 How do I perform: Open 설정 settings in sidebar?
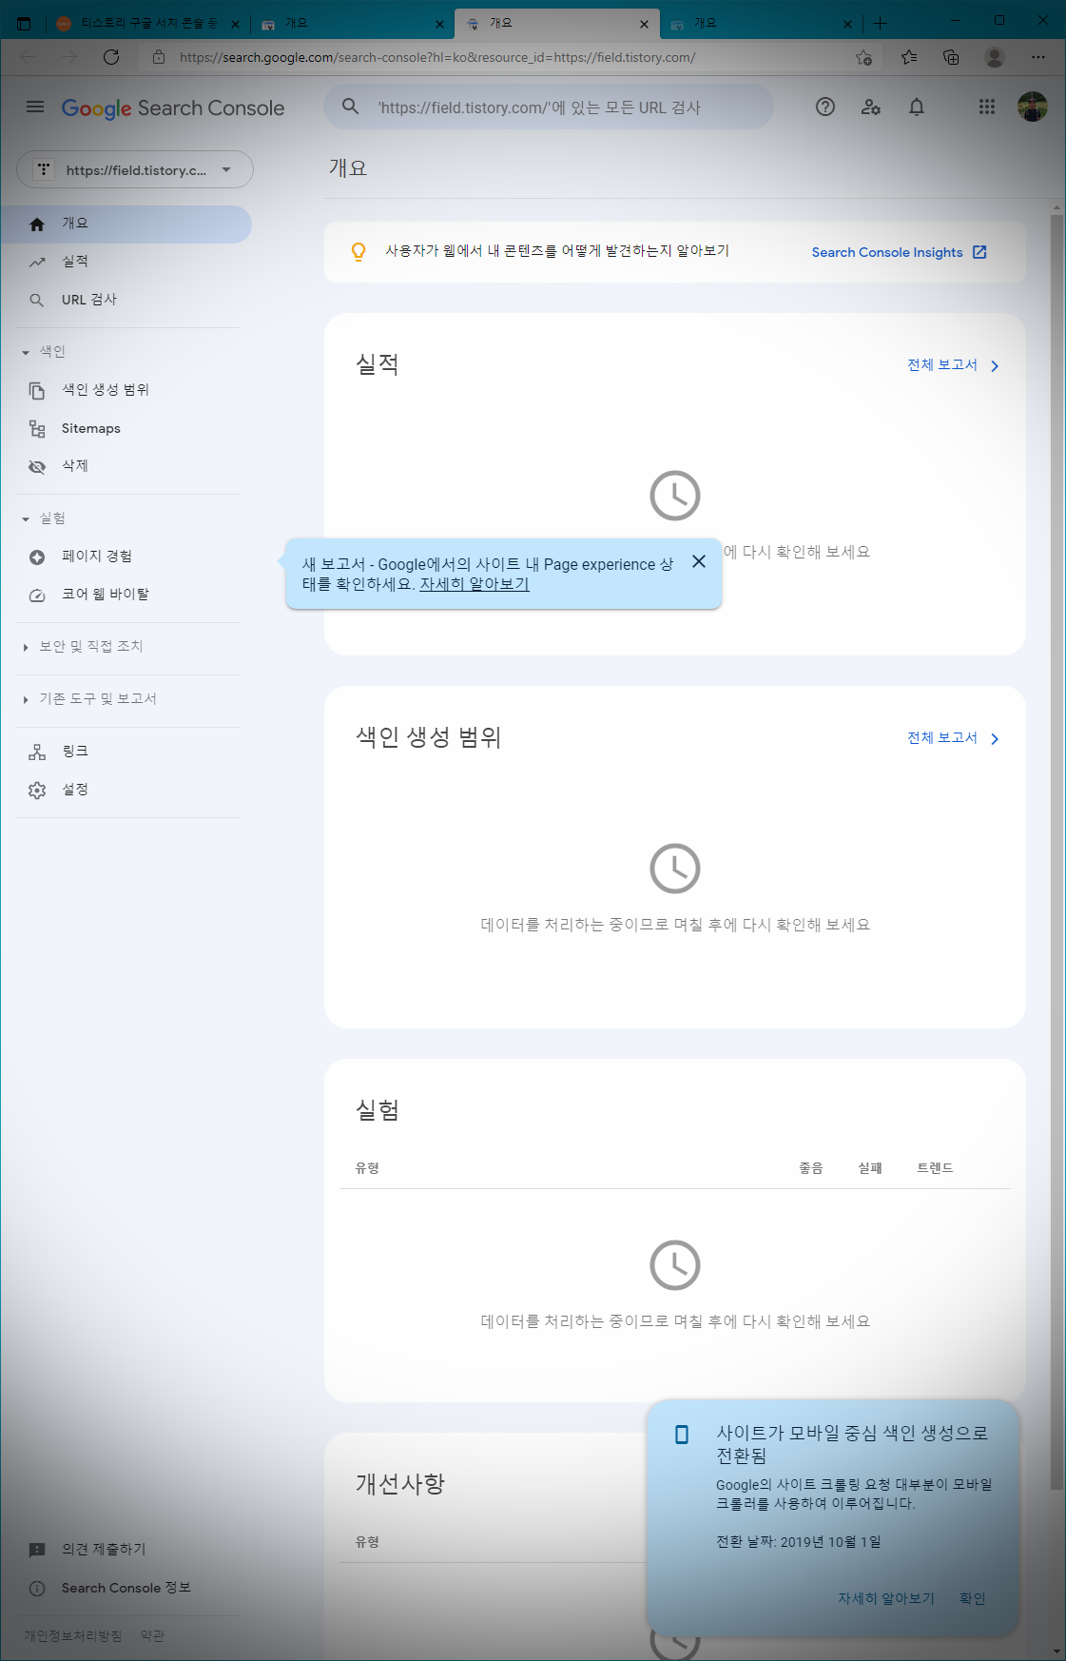pos(126,790)
